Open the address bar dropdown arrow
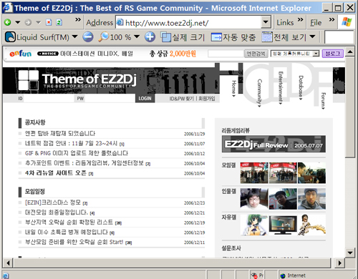 point(266,23)
